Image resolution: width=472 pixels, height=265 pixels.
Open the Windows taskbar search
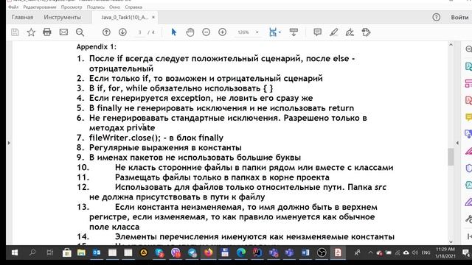(32, 252)
